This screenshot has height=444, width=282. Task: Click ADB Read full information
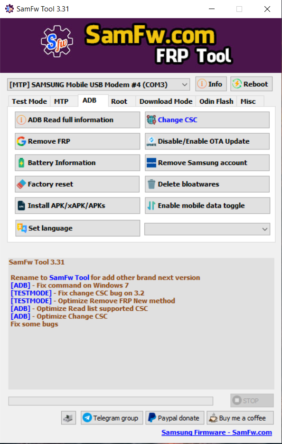point(77,120)
